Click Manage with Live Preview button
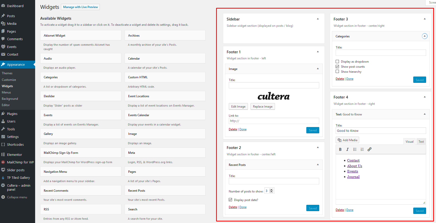Screen dimensions: 436x223 click(80, 7)
